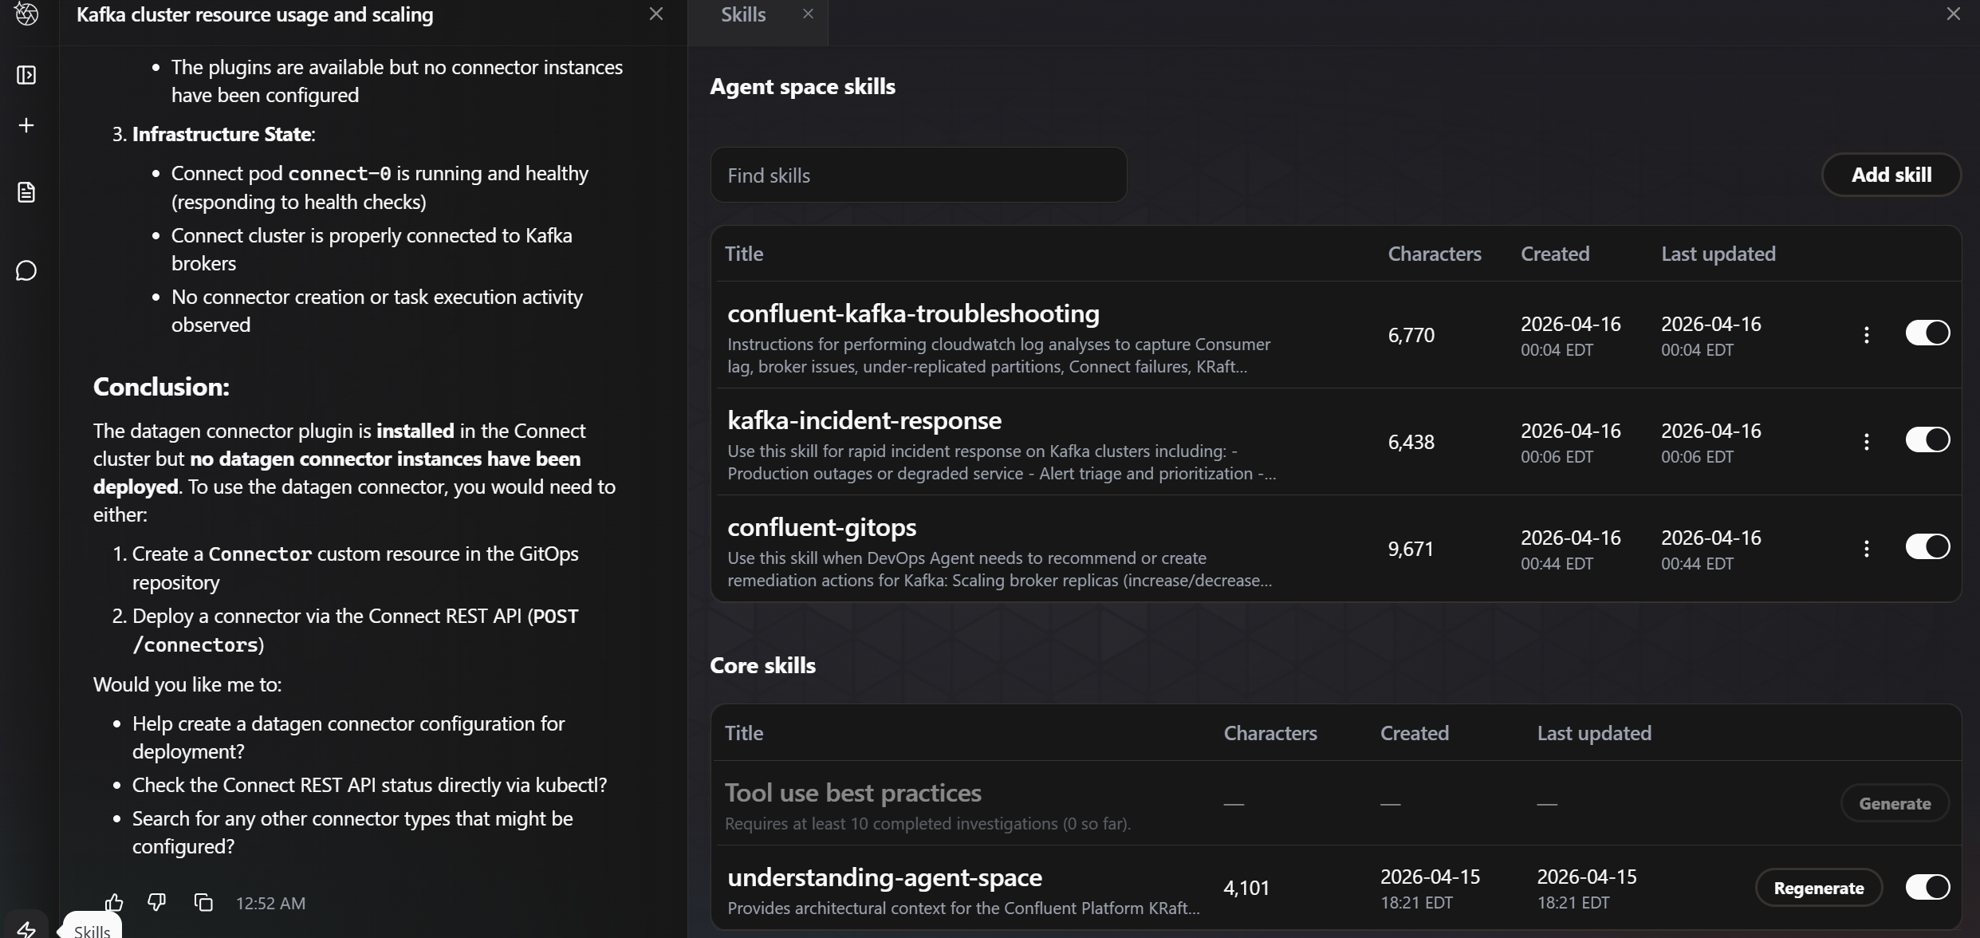Give thumbs down to the response
Image resolution: width=1980 pixels, height=938 pixels.
click(x=157, y=902)
